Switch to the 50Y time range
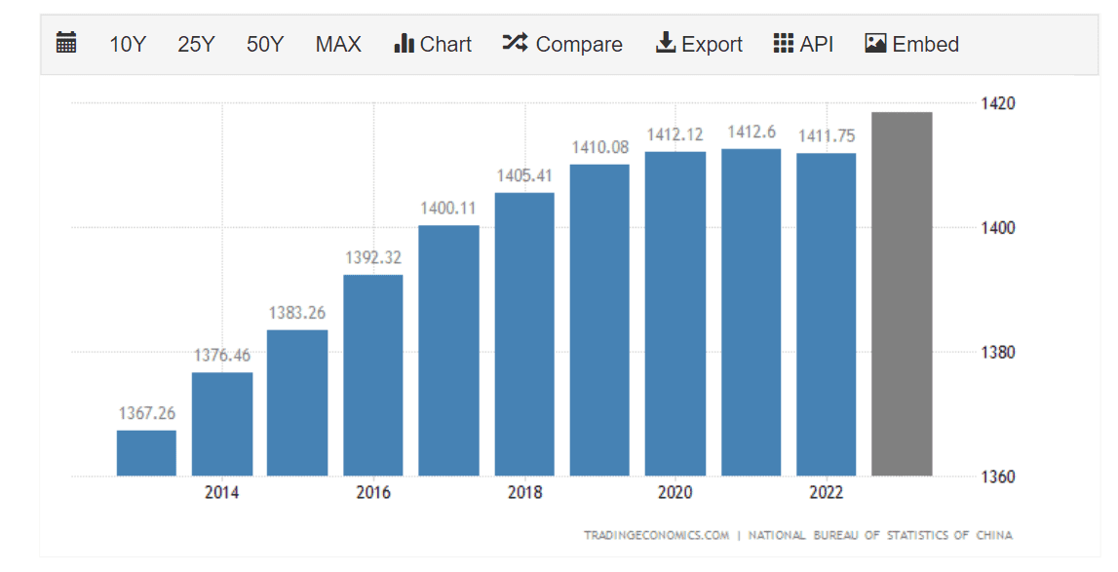The height and width of the screenshot is (572, 1118). (265, 44)
